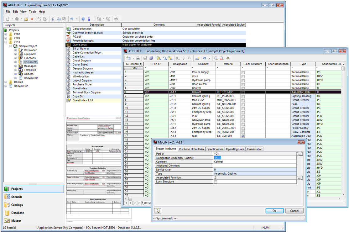Toggle Lock Structure checkbox for row 17 rack
The image size is (349, 232).
pos(243,136)
